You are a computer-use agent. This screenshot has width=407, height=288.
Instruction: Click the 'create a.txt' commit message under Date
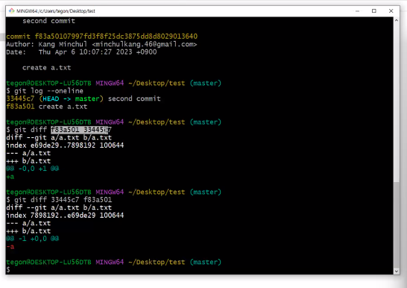[x=46, y=68]
